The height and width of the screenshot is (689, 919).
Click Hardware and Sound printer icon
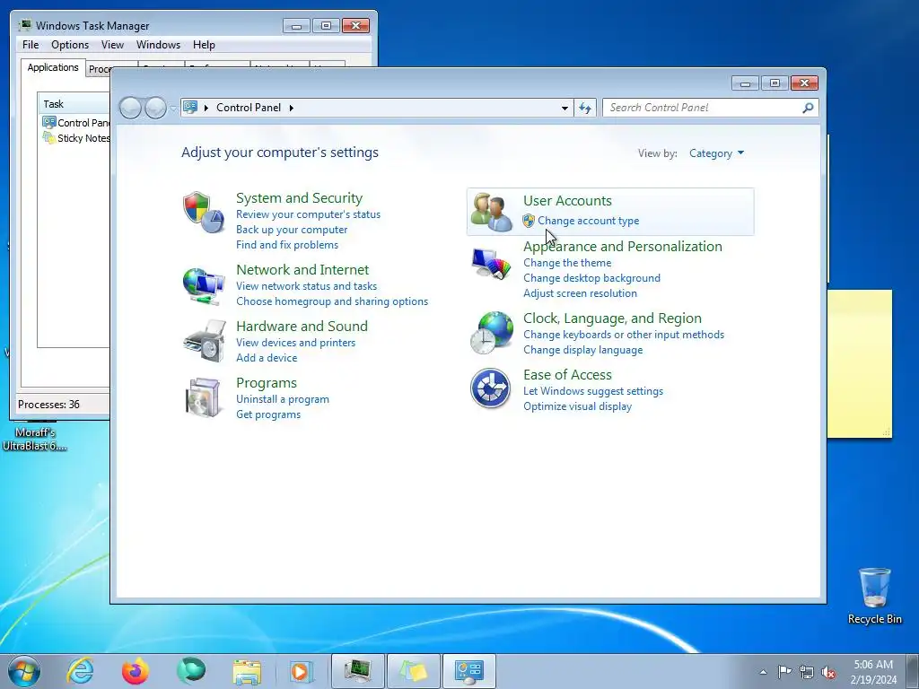[205, 341]
